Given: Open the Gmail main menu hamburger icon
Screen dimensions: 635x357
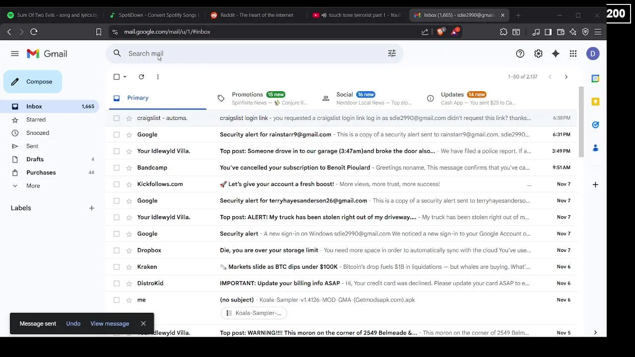Looking at the screenshot, I should pos(15,54).
